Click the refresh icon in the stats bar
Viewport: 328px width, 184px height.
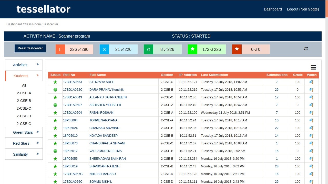pos(306,49)
